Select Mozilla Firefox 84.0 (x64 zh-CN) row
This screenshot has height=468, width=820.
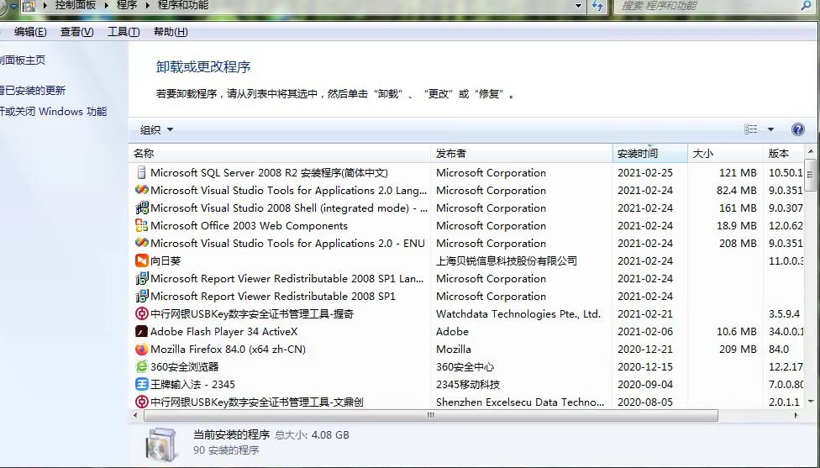pyautogui.click(x=466, y=349)
